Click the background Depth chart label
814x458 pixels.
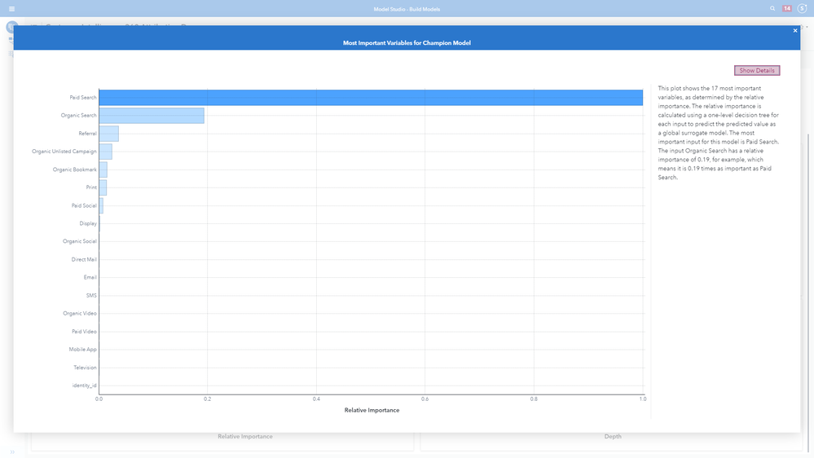tap(613, 437)
